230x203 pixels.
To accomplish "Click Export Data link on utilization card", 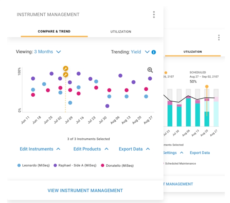I will point(199,153).
